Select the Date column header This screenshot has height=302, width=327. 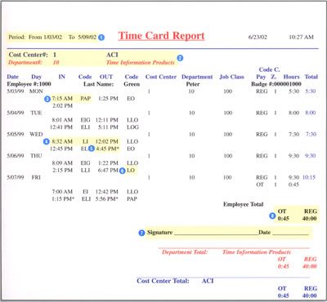(x=13, y=77)
